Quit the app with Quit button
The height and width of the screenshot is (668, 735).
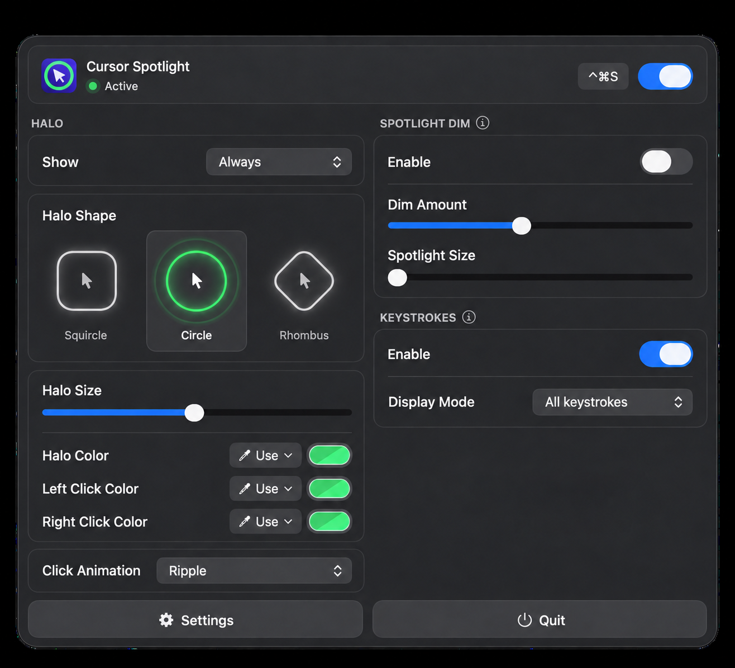click(540, 619)
